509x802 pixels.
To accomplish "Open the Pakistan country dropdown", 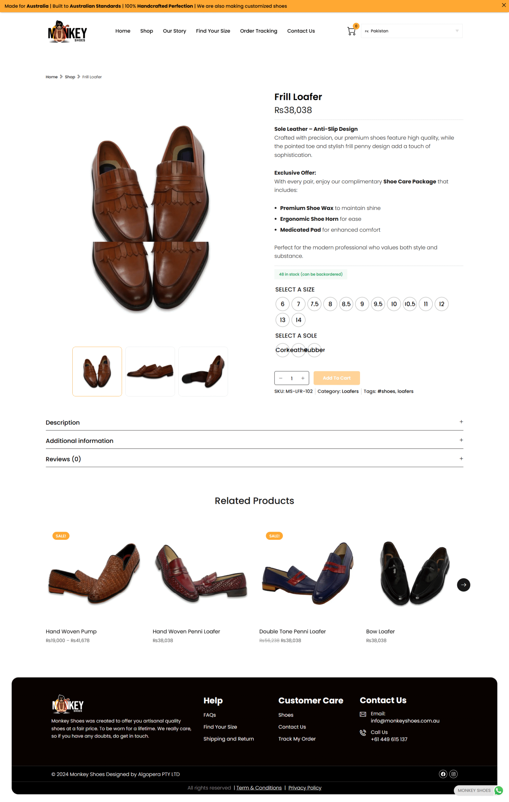I will [x=411, y=31].
